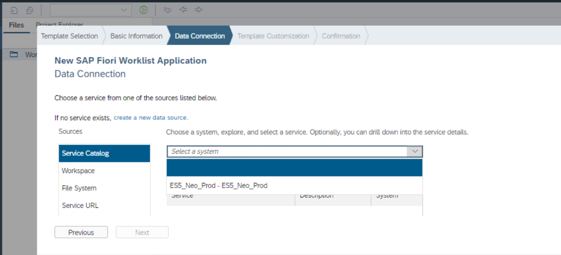The height and width of the screenshot is (255, 561).
Task: Click the Workspace folder icon
Action: coord(13,55)
